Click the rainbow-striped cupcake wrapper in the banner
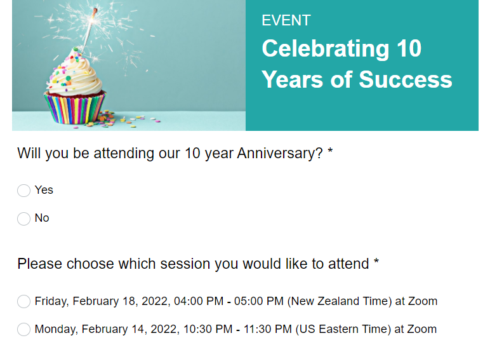 click(75, 107)
